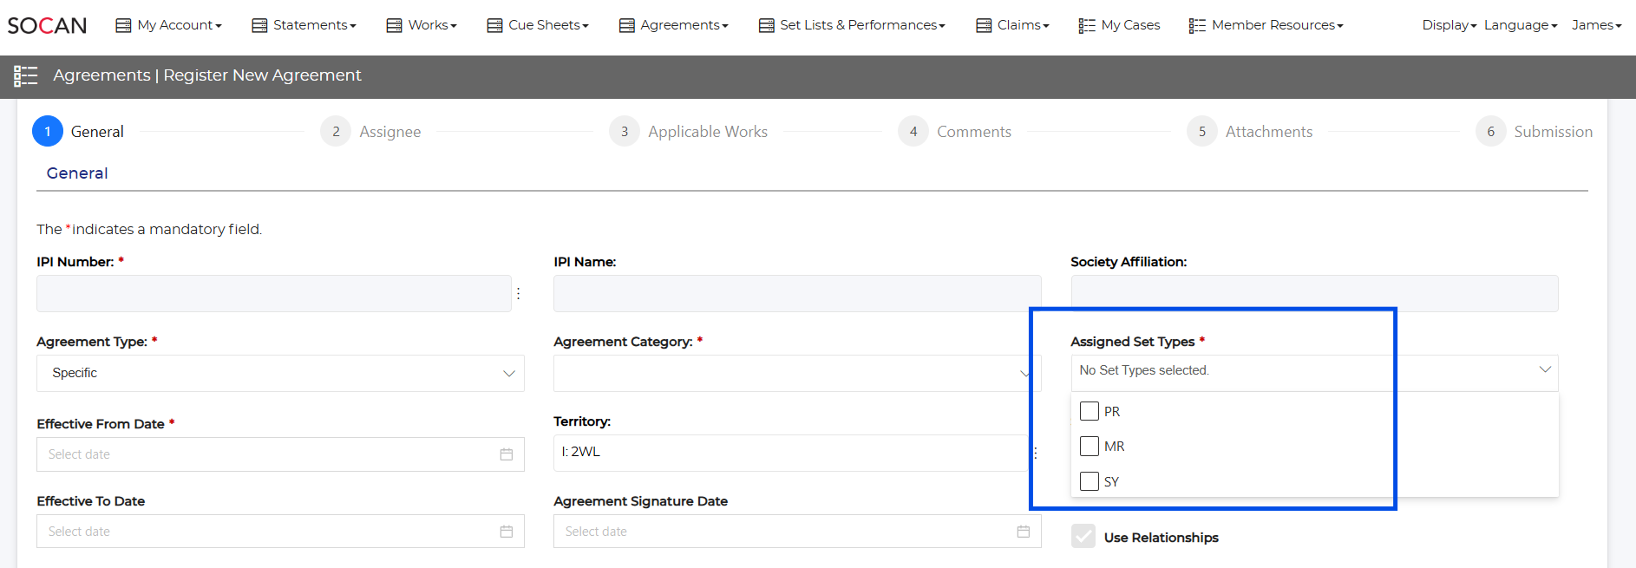1636x568 pixels.
Task: Check the MR set type checkbox
Action: [x=1090, y=446]
